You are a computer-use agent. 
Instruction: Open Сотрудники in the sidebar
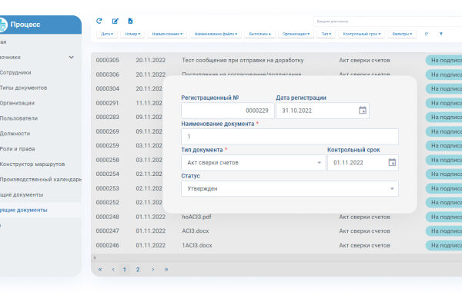(15, 72)
